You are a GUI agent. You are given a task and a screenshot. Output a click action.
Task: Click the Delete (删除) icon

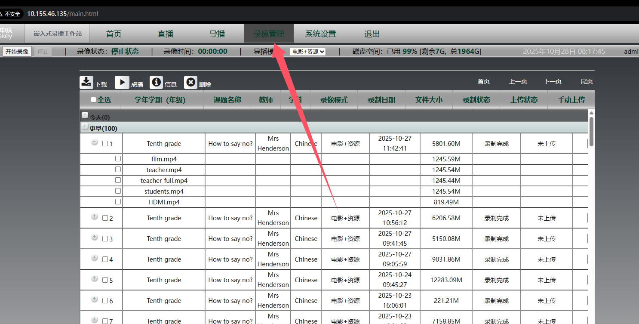pyautogui.click(x=191, y=82)
